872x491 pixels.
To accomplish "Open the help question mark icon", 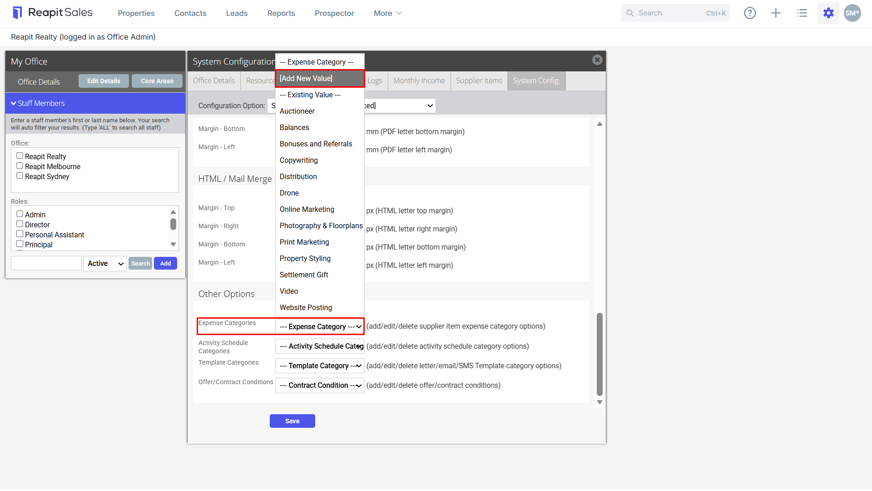I will (750, 13).
